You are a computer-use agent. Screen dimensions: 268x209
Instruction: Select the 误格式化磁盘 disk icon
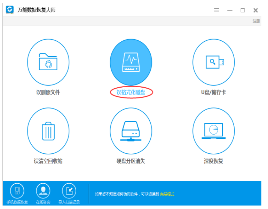pyautogui.click(x=131, y=63)
